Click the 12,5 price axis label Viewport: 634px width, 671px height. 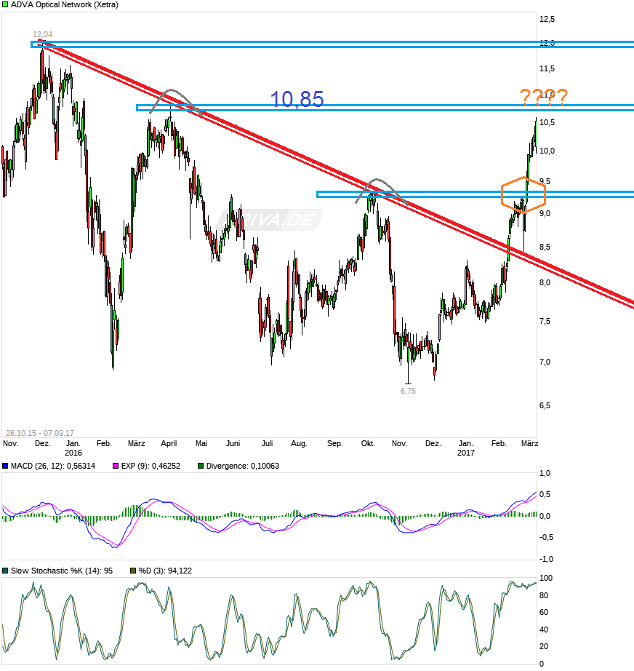[x=547, y=19]
